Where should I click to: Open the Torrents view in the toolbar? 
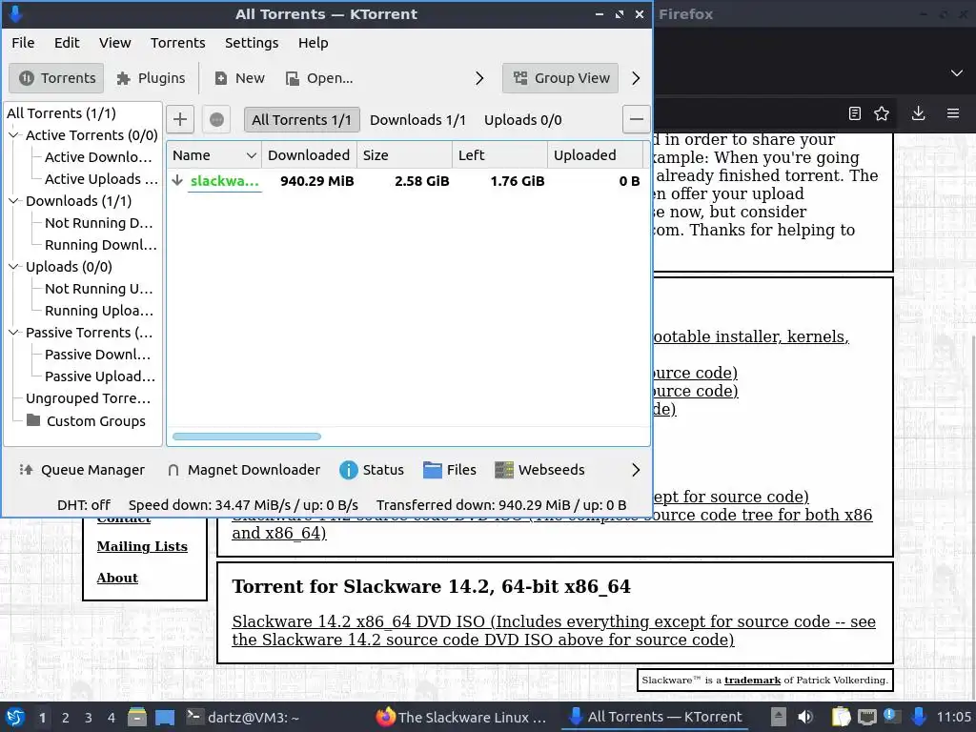click(56, 78)
